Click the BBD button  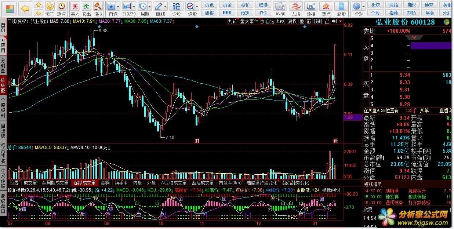[x=227, y=13]
